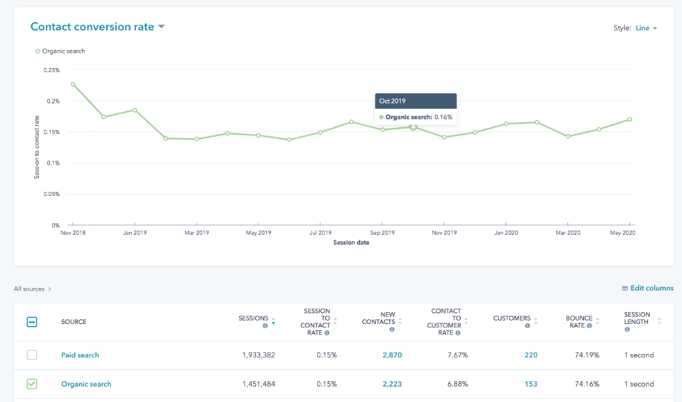The width and height of the screenshot is (682, 402).
Task: Click Organic search 0.15% contact rate
Action: pos(326,384)
